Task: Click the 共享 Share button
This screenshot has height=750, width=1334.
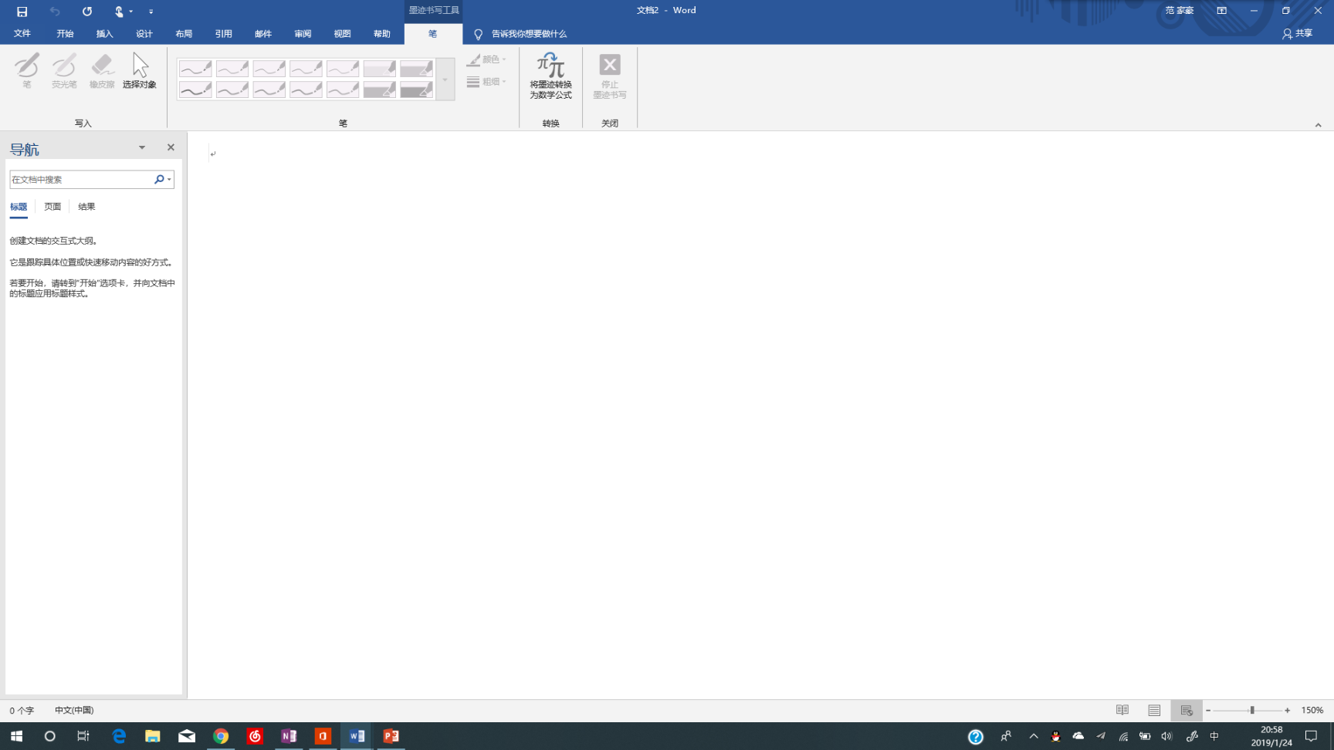Action: [1298, 34]
